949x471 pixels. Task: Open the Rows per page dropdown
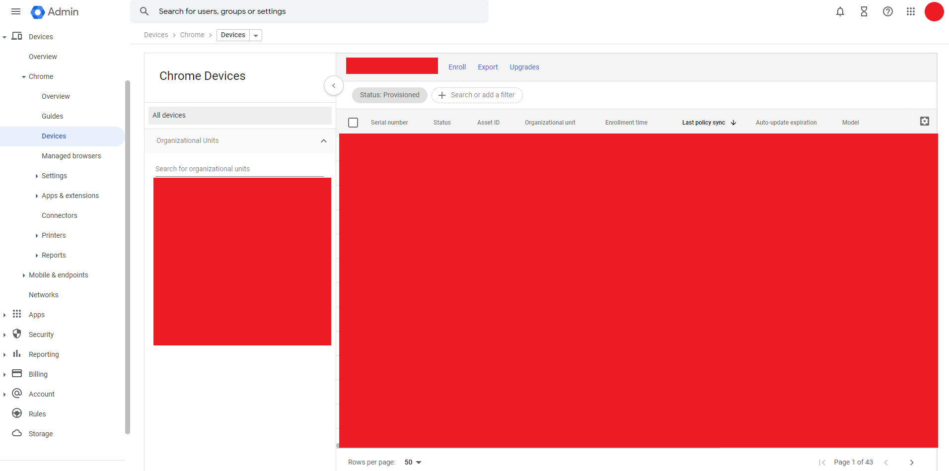pyautogui.click(x=412, y=462)
